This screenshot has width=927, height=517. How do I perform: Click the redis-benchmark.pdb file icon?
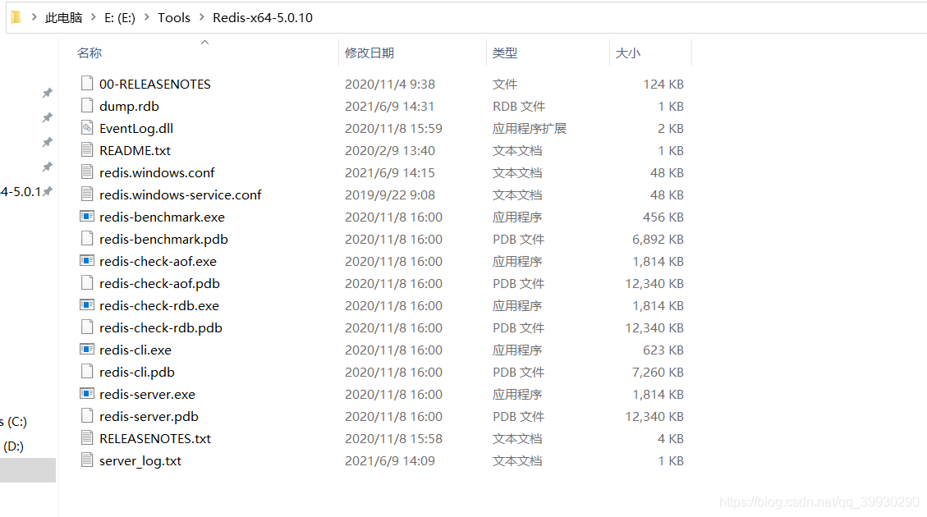coord(87,239)
